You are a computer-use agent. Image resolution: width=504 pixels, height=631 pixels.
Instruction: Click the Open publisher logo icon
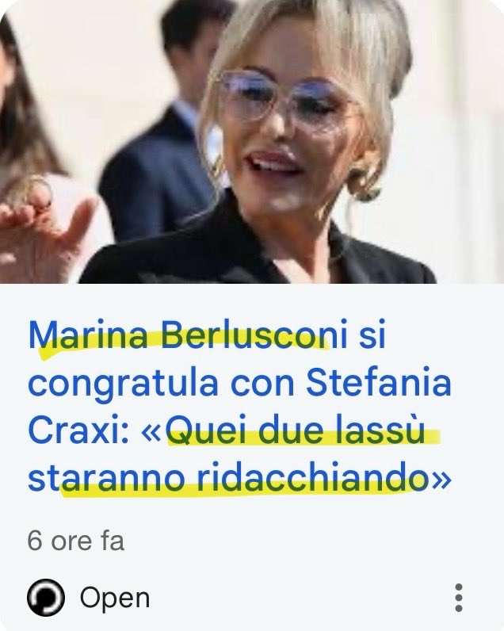[x=45, y=598]
